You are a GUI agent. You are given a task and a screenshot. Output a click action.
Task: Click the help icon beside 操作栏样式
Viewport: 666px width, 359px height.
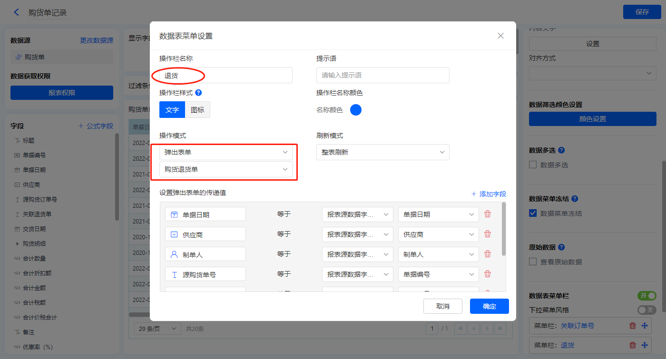198,93
